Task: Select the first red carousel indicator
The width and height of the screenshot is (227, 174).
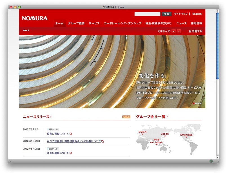Action: [x=193, y=103]
